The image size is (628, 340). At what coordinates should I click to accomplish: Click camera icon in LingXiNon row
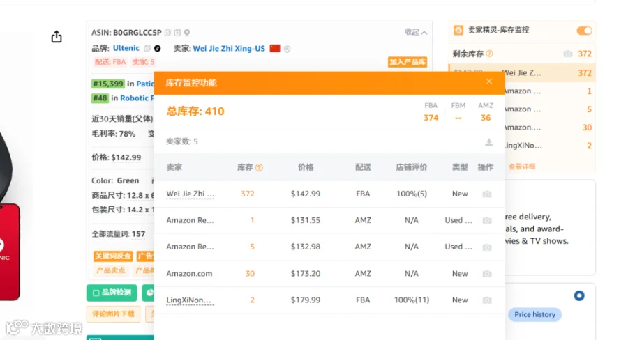[x=487, y=300]
